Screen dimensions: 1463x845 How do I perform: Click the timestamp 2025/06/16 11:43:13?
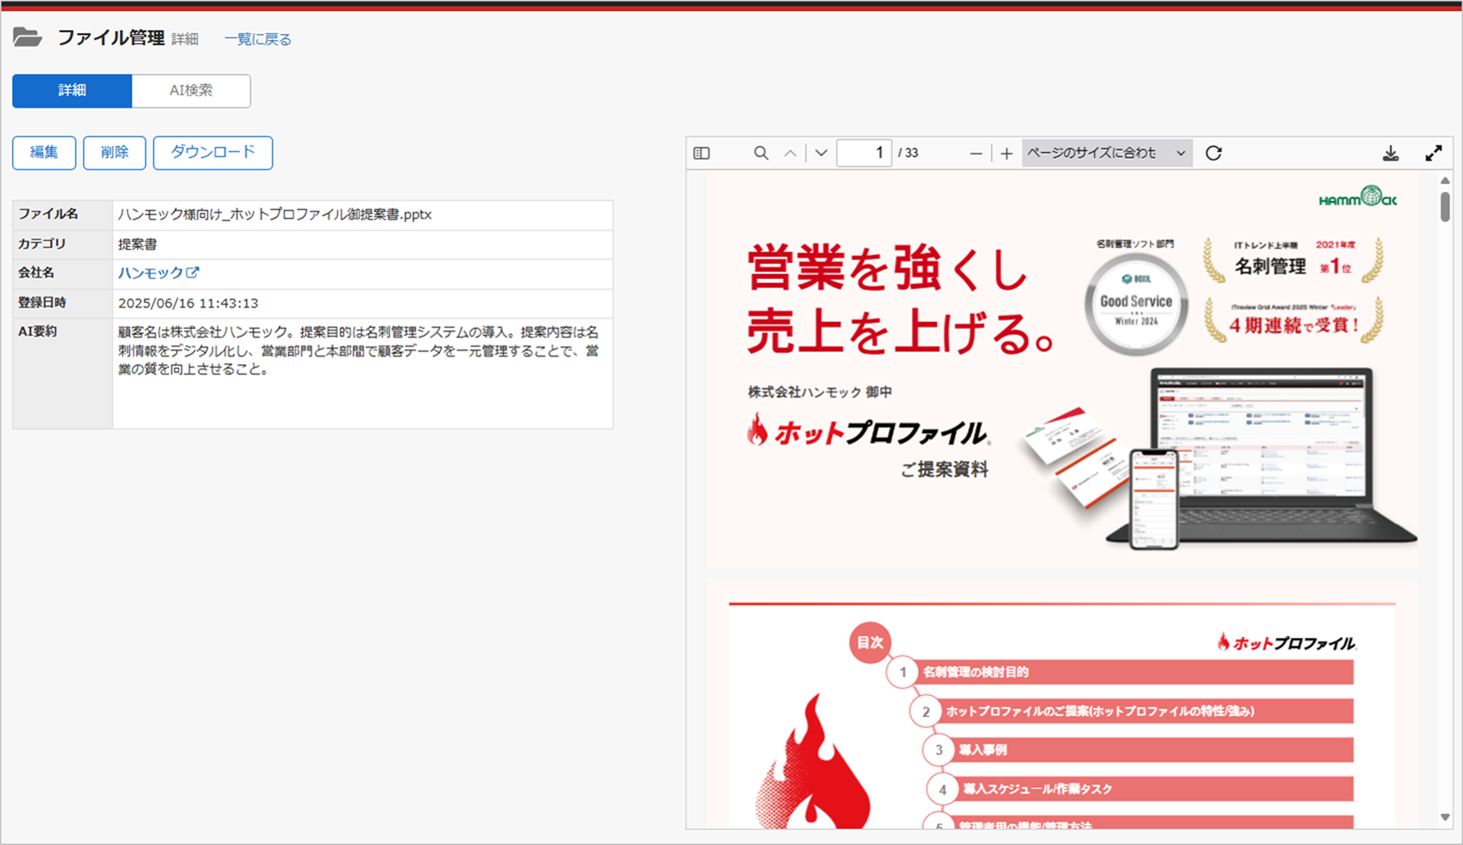pyautogui.click(x=188, y=303)
